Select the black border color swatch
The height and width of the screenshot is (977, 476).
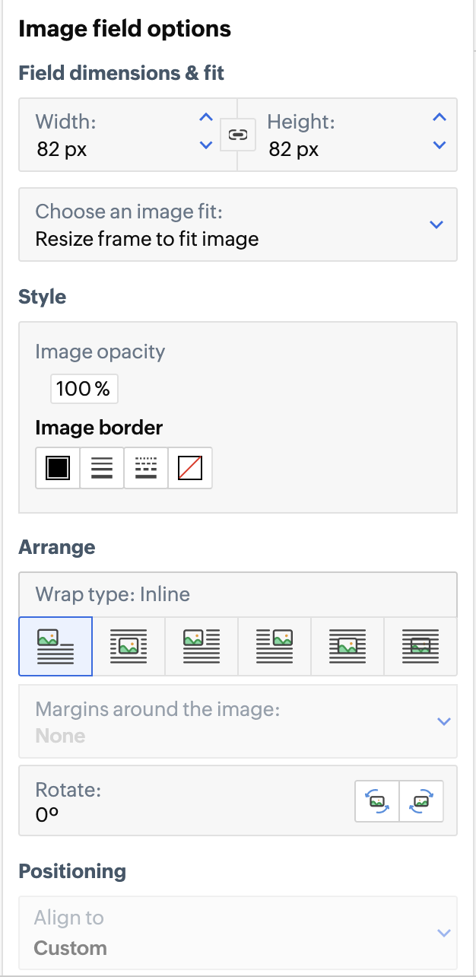click(58, 467)
